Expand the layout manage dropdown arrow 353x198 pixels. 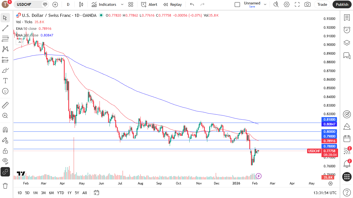(265, 4)
